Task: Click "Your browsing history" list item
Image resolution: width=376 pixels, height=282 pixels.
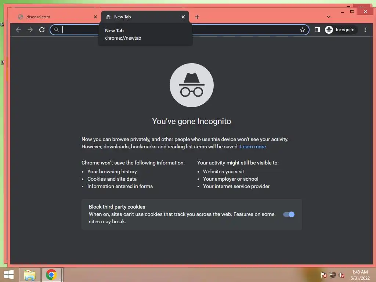Action: tap(112, 171)
